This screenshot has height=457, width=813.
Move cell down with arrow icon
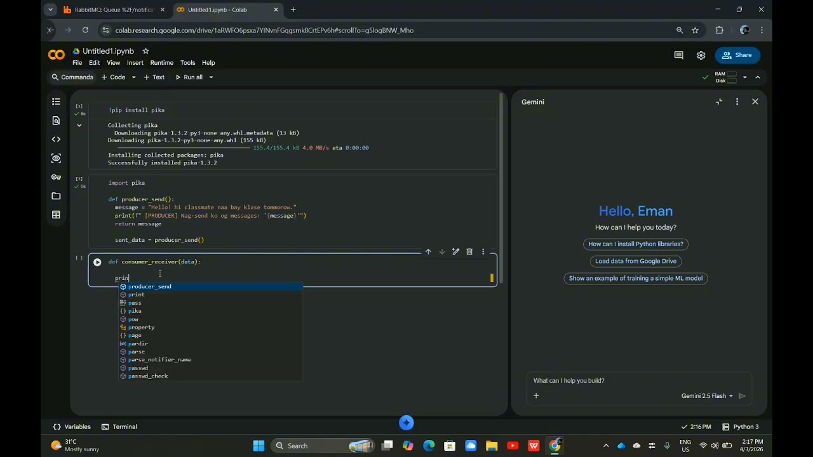[x=442, y=252]
